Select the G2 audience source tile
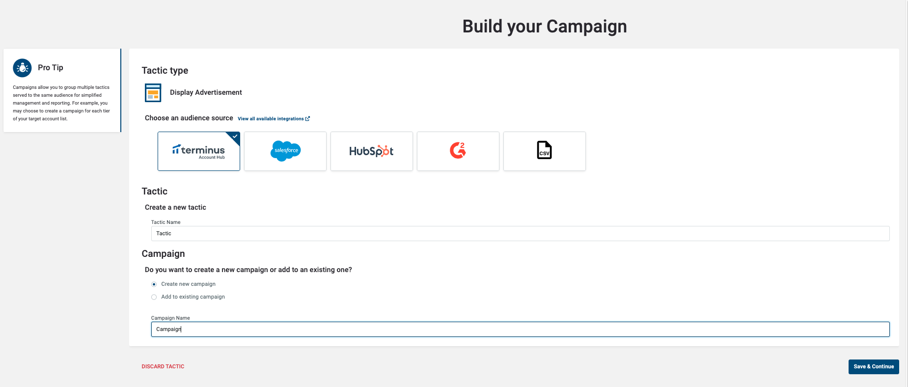 [x=458, y=151]
